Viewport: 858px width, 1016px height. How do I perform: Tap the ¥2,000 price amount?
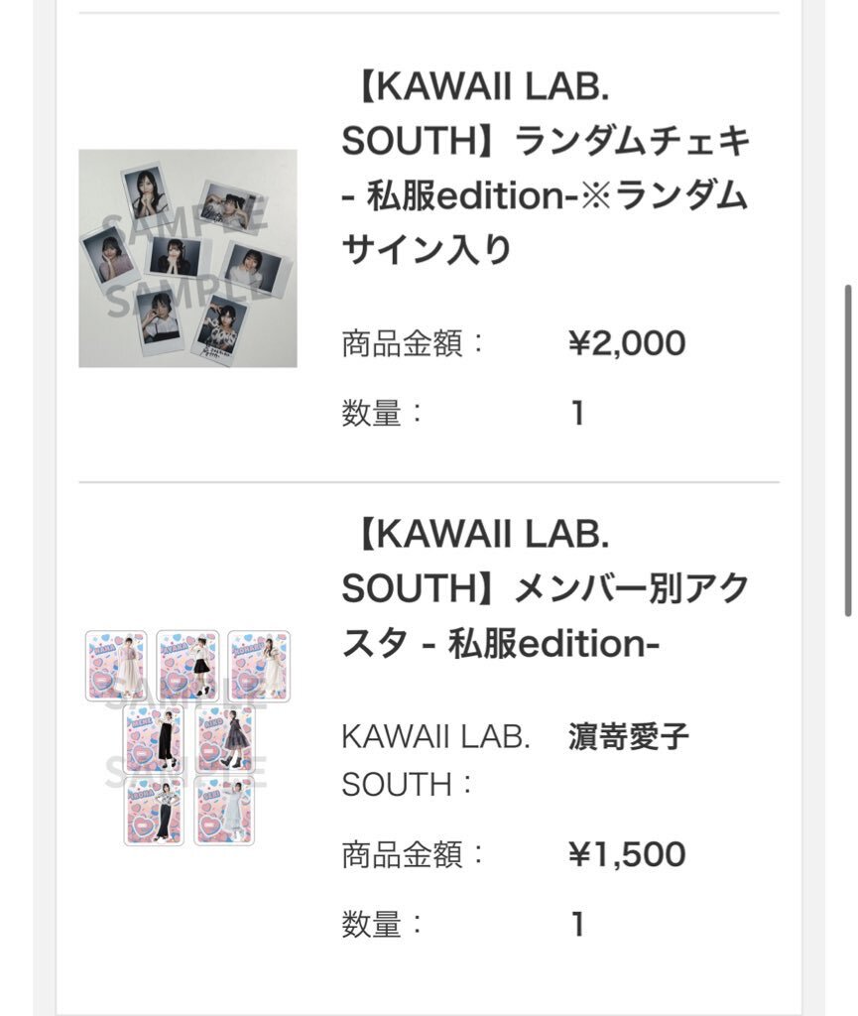click(x=627, y=344)
